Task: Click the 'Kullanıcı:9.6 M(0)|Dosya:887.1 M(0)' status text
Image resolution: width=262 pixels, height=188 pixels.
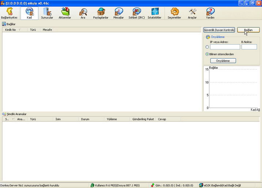Action: pos(117,185)
